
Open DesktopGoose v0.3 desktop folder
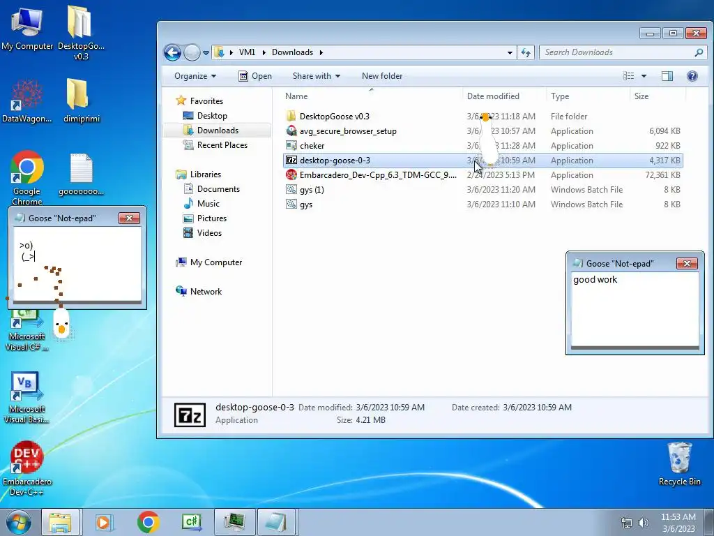click(x=81, y=32)
